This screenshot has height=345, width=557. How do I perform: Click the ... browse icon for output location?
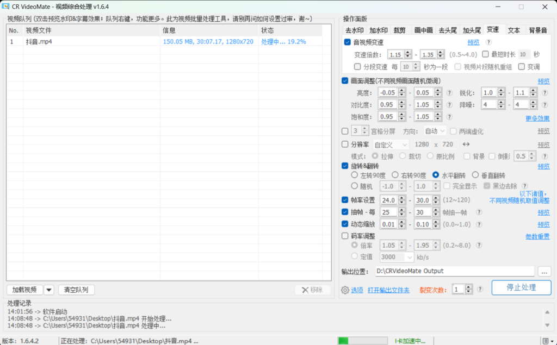click(x=543, y=271)
